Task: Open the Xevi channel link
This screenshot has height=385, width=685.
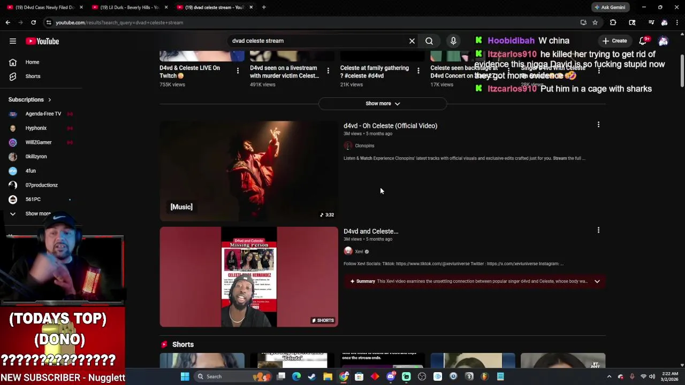Action: tap(359, 251)
